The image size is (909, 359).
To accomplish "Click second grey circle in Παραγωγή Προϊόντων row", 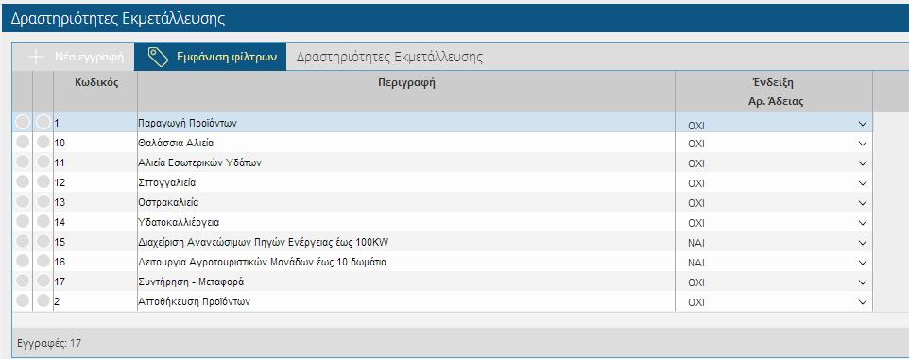I will tap(43, 123).
